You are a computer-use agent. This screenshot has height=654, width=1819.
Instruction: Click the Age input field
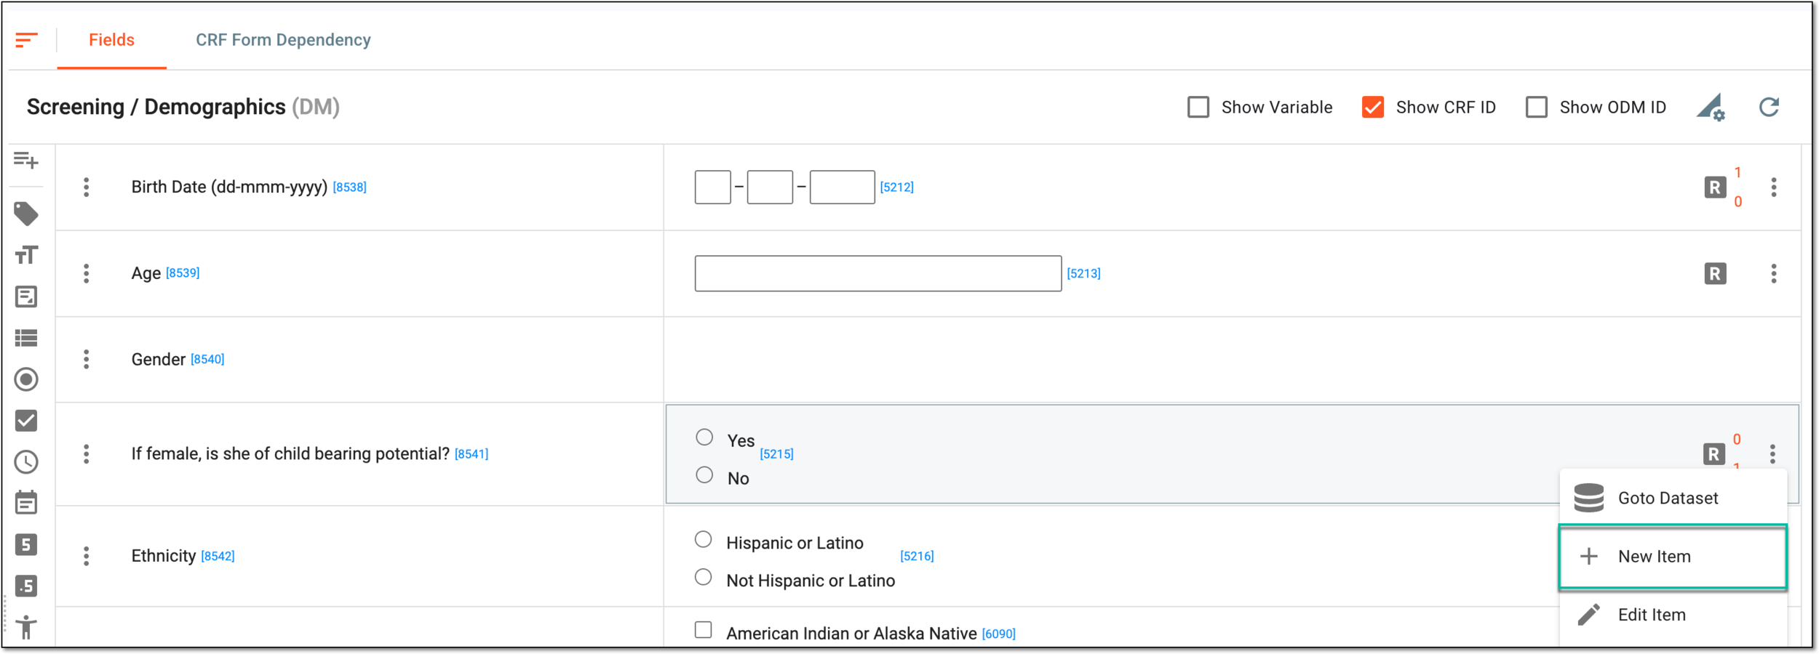[878, 274]
